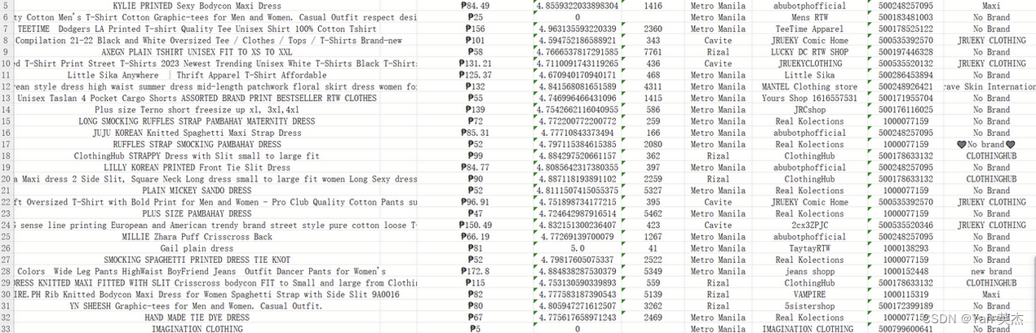1036x333 pixels.
Task: Select the 'Mens RTW' shop name cell
Action: pyautogui.click(x=810, y=17)
